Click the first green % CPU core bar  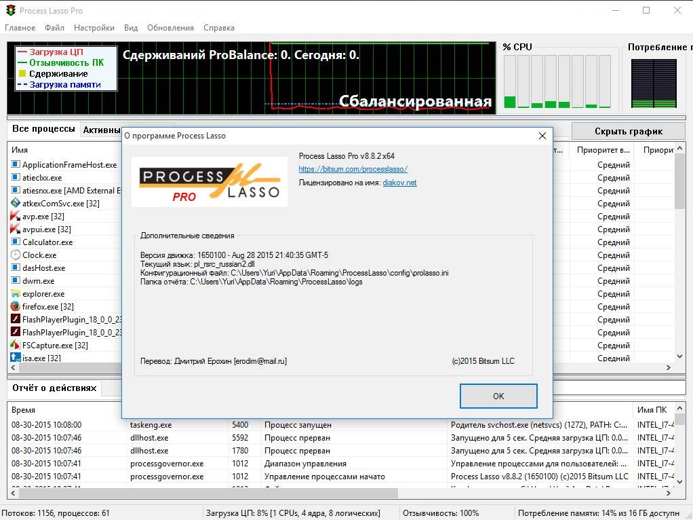click(510, 102)
